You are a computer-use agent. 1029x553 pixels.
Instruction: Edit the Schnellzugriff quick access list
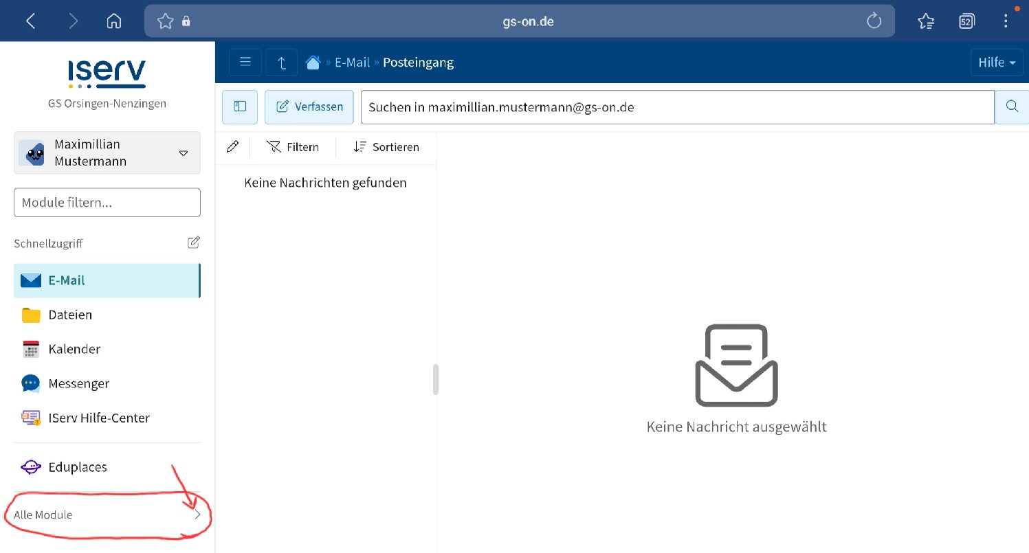click(x=194, y=242)
